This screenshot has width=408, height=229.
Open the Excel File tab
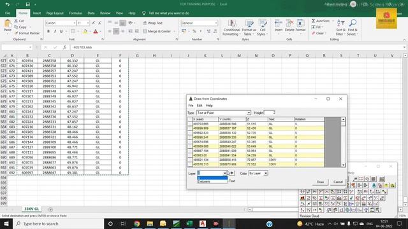pyautogui.click(x=8, y=13)
